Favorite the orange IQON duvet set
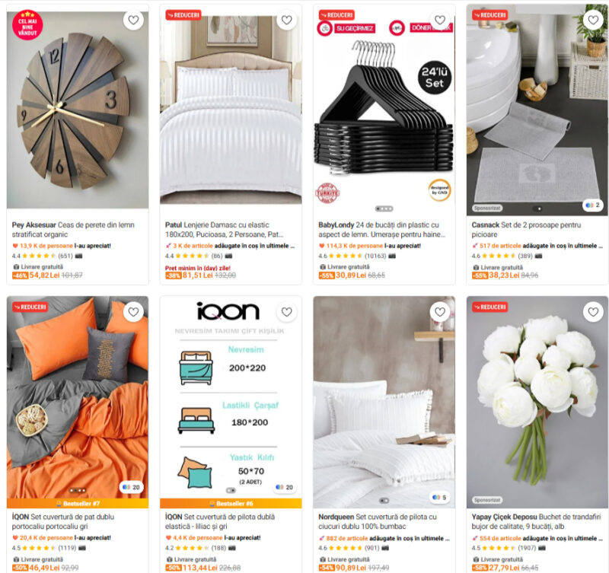Screen dimensions: 609x573 [133, 312]
